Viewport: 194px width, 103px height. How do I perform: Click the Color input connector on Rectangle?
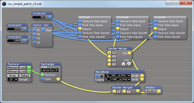tap(42, 79)
